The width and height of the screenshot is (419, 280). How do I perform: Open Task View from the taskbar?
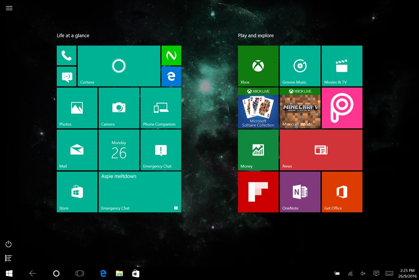(x=80, y=273)
